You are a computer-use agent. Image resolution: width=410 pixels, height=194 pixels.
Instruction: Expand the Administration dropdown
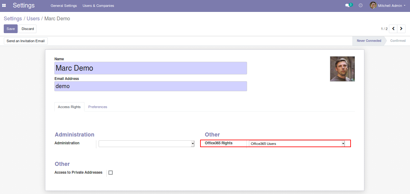coord(146,144)
